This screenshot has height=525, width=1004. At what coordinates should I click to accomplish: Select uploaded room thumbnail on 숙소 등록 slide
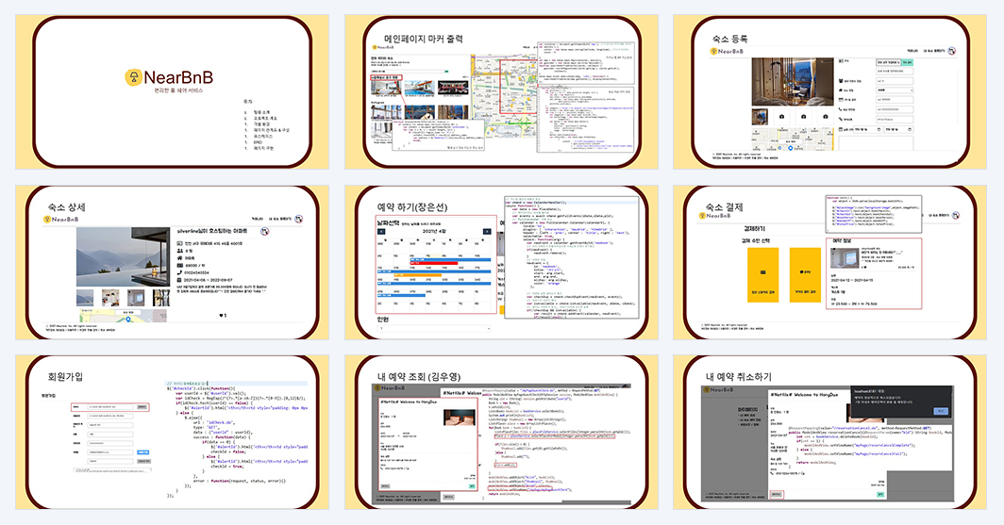760,117
